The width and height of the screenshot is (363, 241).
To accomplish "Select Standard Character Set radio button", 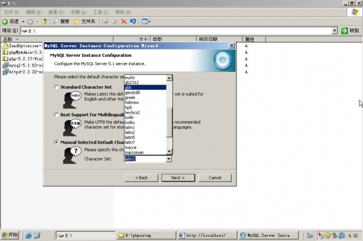I will pos(56,87).
